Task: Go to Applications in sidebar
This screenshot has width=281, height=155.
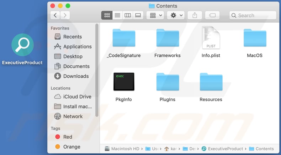Action: click(x=77, y=46)
